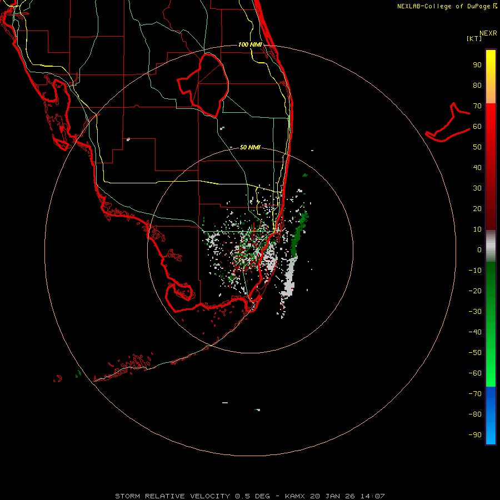Click the -10 scale value
The image size is (500, 500).
[x=475, y=271]
